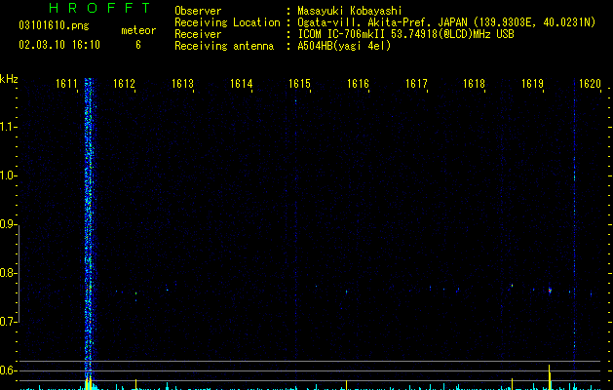Click the 1619 time axis marker

point(533,84)
